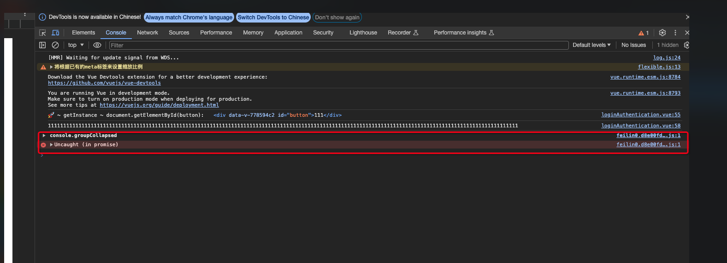This screenshot has height=263, width=727.
Task: Click the No Issues indicator
Action: tap(633, 45)
